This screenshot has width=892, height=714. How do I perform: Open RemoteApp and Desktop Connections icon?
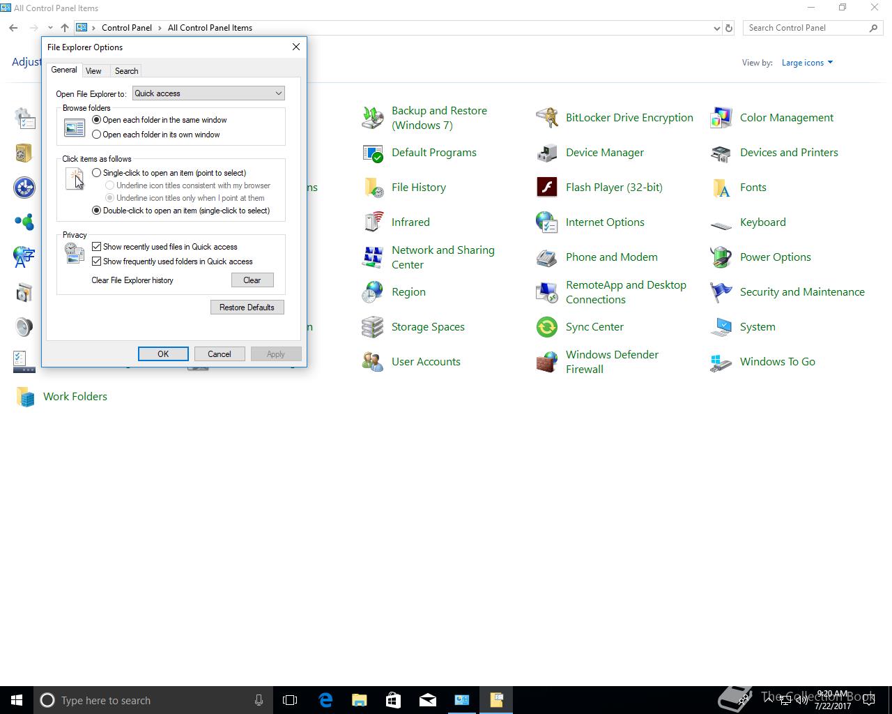tap(547, 292)
